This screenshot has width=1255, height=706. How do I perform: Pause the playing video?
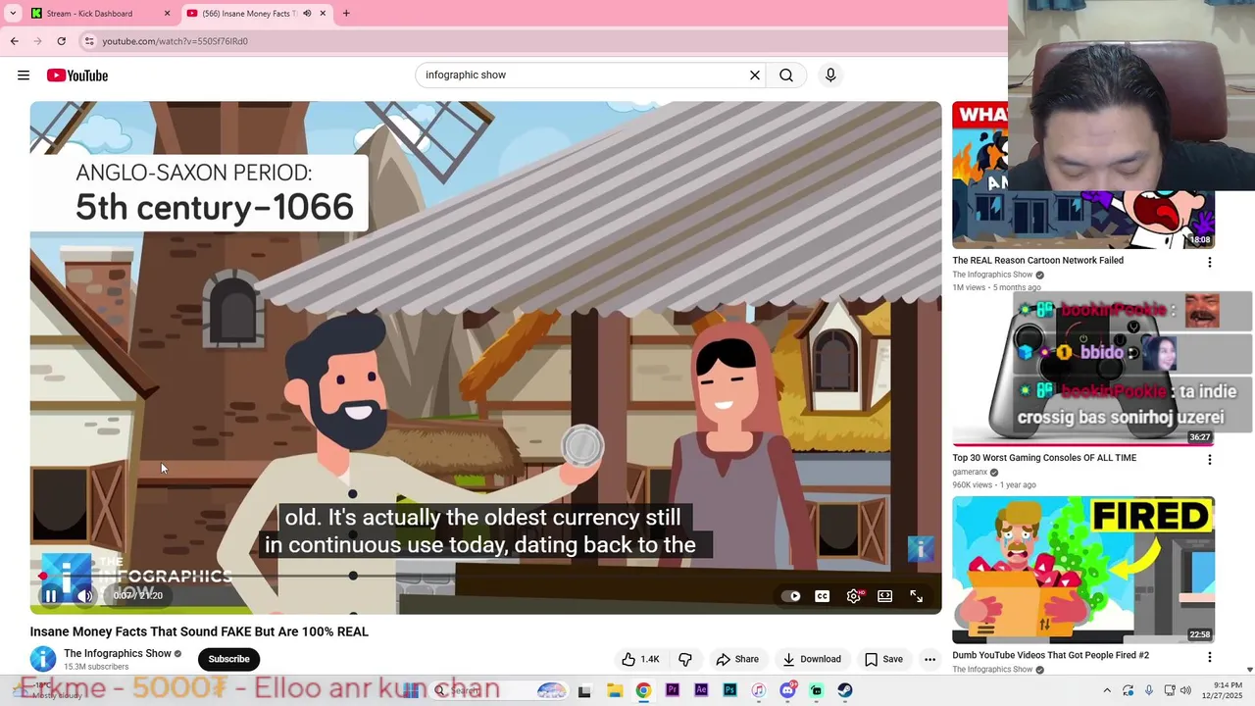point(51,596)
